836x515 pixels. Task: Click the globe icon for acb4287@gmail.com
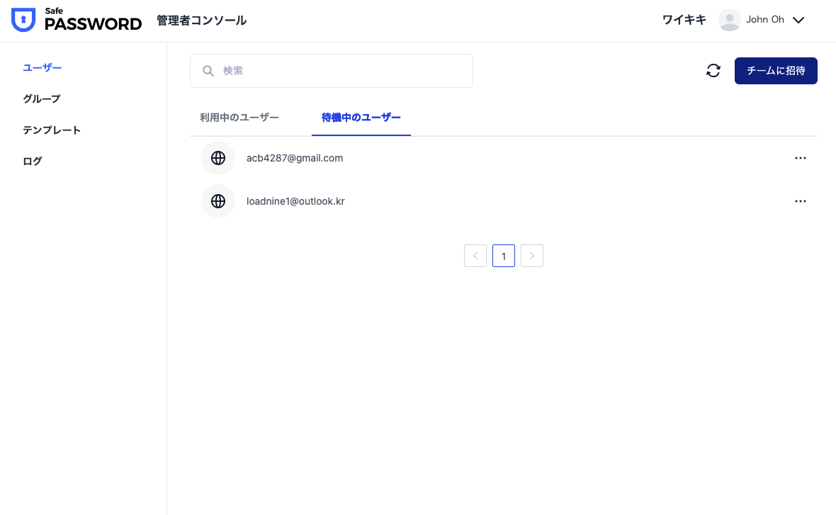pos(218,158)
